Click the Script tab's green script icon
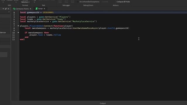This screenshot has width=187, height=105. click(x=37, y=8)
